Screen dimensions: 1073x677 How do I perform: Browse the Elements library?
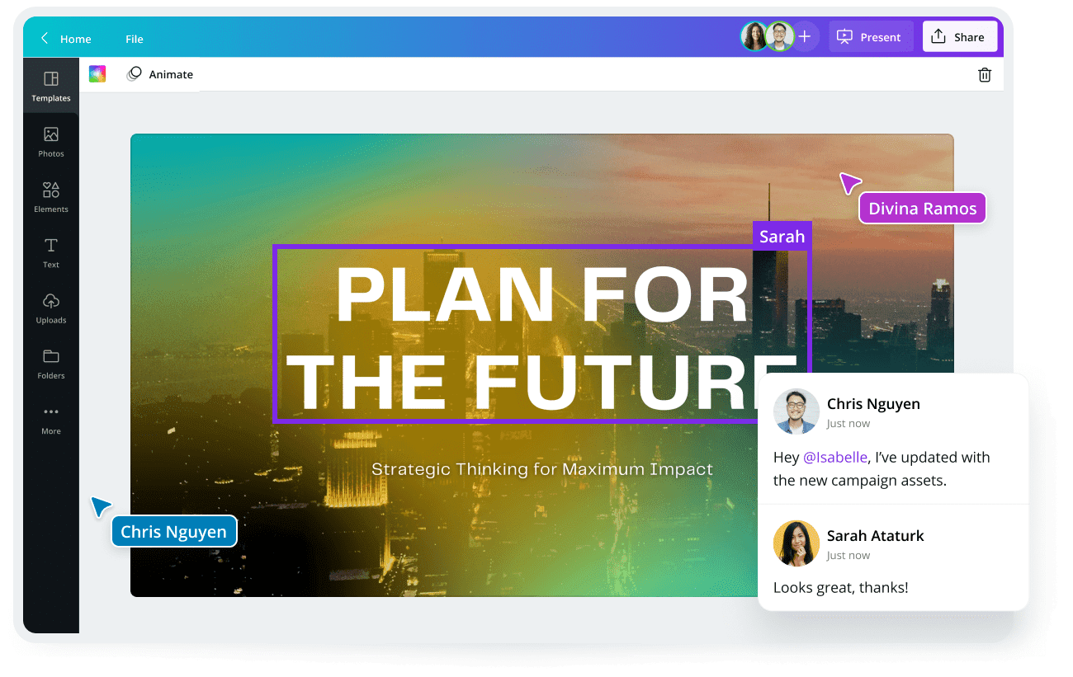click(50, 196)
